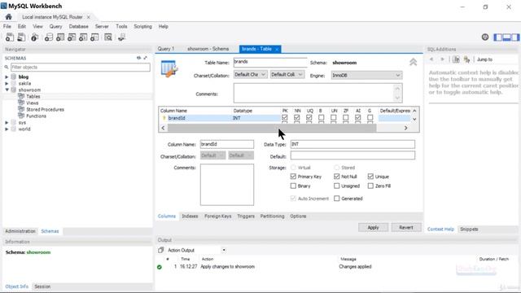
Task: Toggle automatic context help icon
Action: [466, 59]
